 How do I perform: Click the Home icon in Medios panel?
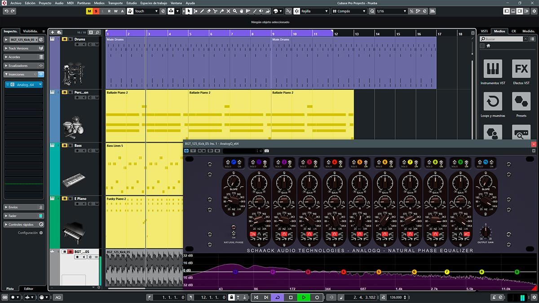click(x=488, y=46)
